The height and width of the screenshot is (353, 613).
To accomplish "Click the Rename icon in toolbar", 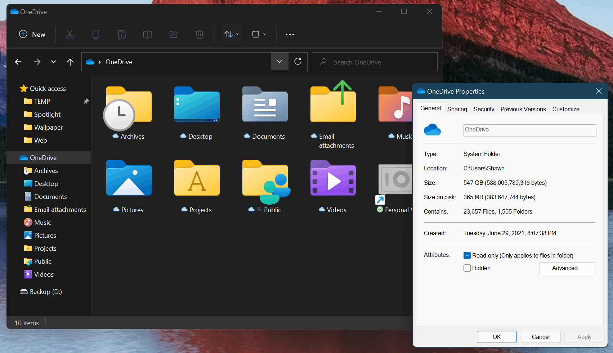I will click(x=148, y=34).
